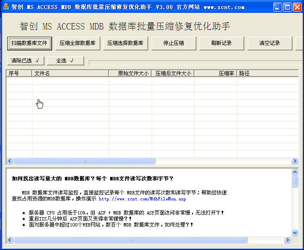Click bullet text 重启IIS几分钟后

click(x=80, y=219)
